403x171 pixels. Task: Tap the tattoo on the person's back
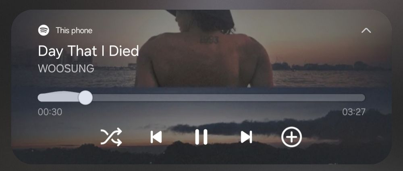(x=210, y=40)
